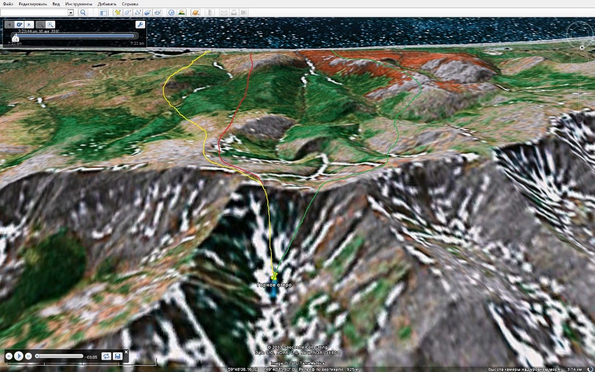This screenshot has width=595, height=372.
Task: Click the Add Image Overlay icon
Action: click(x=148, y=12)
